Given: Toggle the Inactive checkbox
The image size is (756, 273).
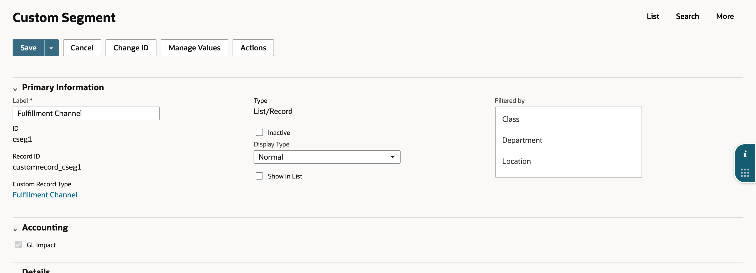Looking at the screenshot, I should 259,132.
